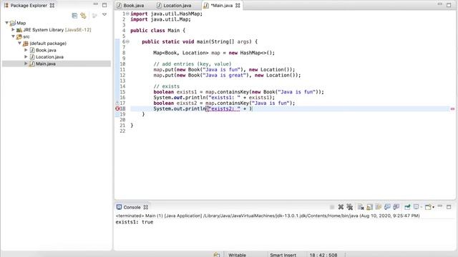
Task: Select Book.java in Package Explorer
Action: (x=46, y=50)
